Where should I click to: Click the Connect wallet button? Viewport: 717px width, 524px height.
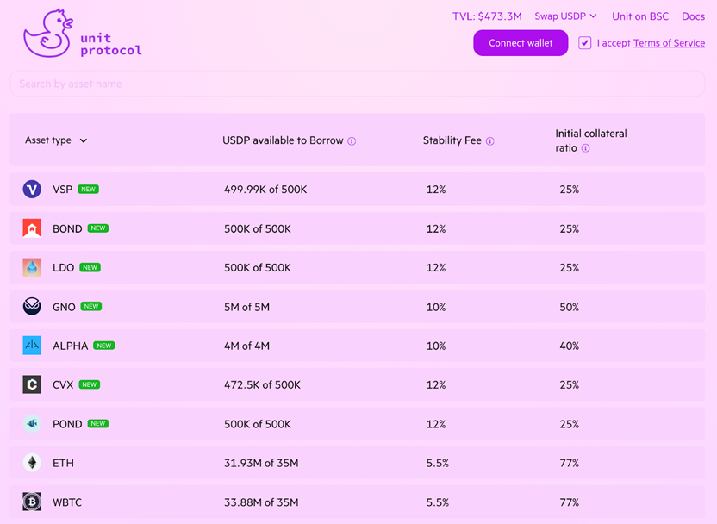point(521,43)
